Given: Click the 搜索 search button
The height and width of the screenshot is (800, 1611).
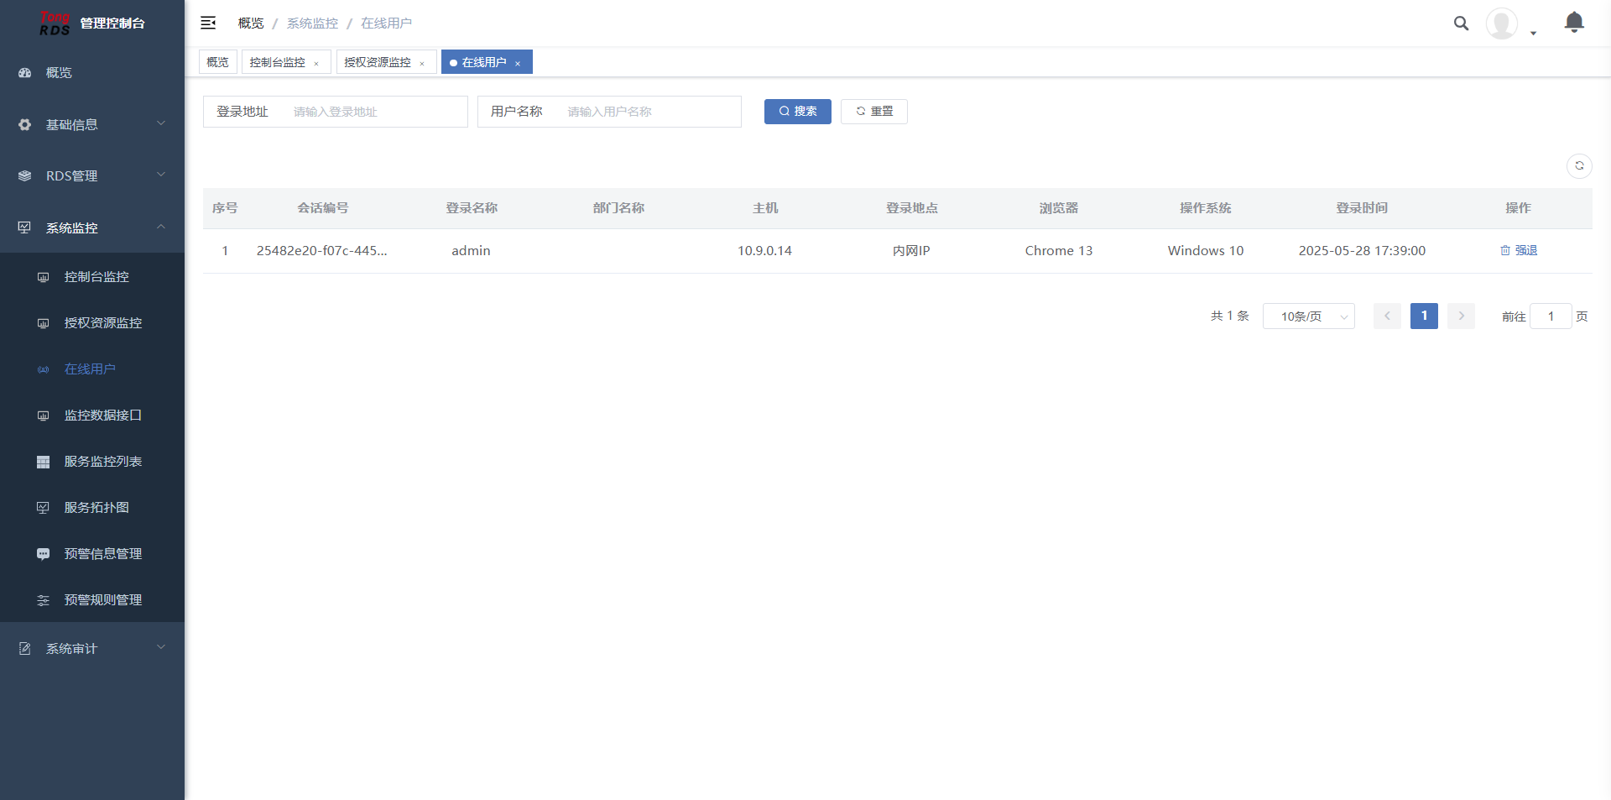Looking at the screenshot, I should (798, 112).
